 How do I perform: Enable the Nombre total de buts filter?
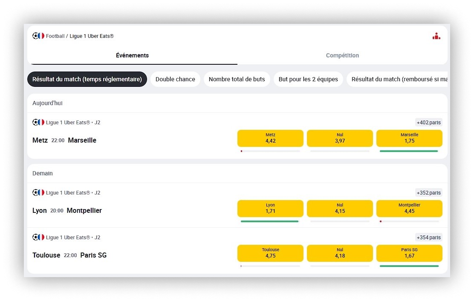(x=237, y=79)
